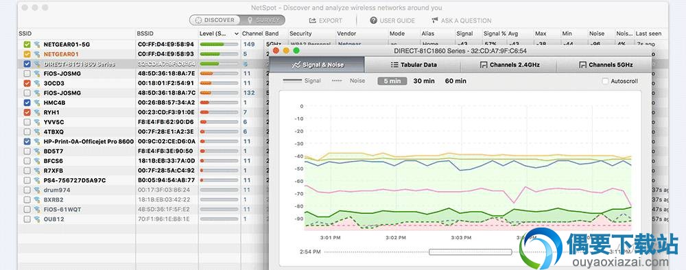Click the graph icon on Signal & Noise tab
The height and width of the screenshot is (270, 686).
pos(296,64)
